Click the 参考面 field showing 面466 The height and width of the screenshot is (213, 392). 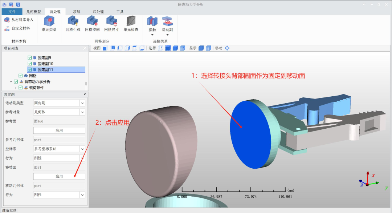pyautogui.click(x=59, y=121)
